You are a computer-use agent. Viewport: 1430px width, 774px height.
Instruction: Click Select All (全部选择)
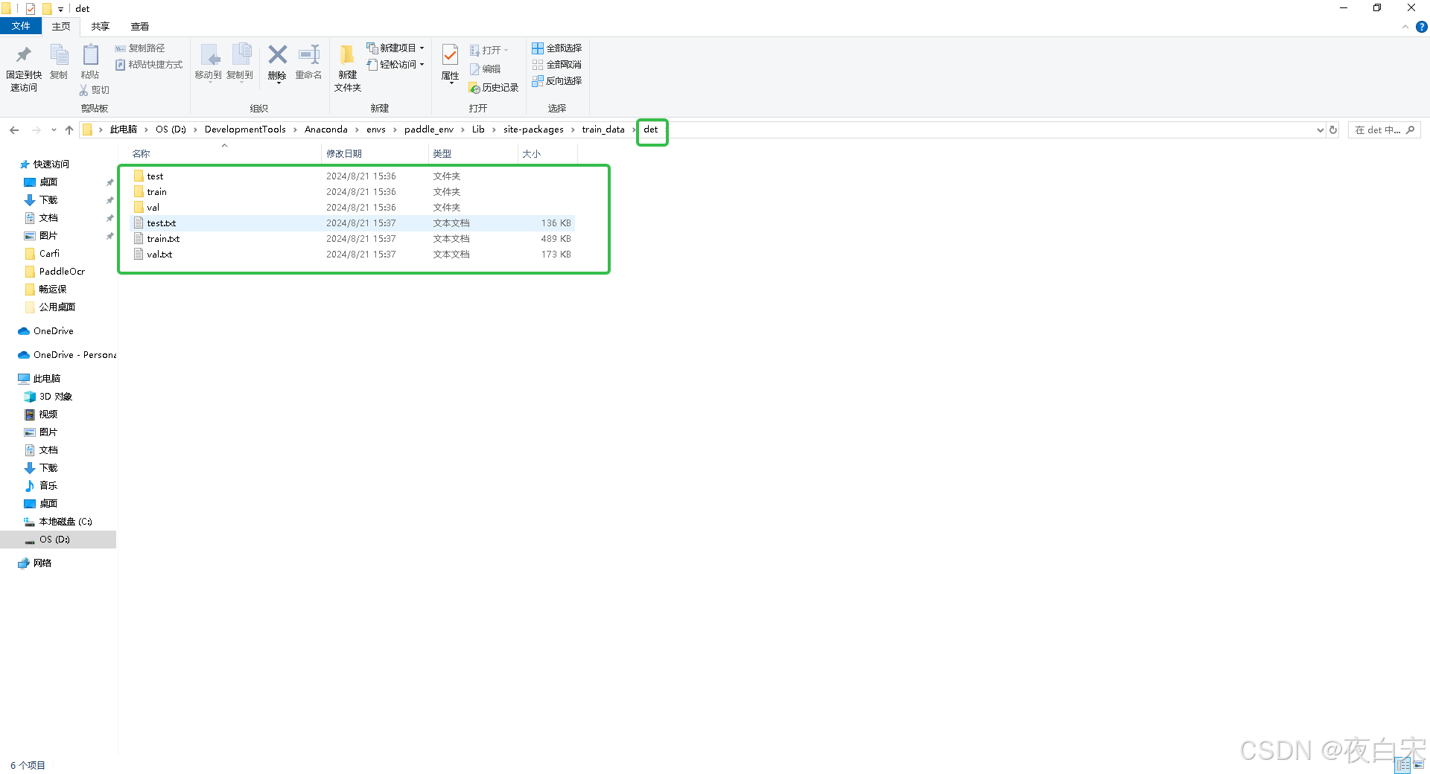(x=557, y=48)
